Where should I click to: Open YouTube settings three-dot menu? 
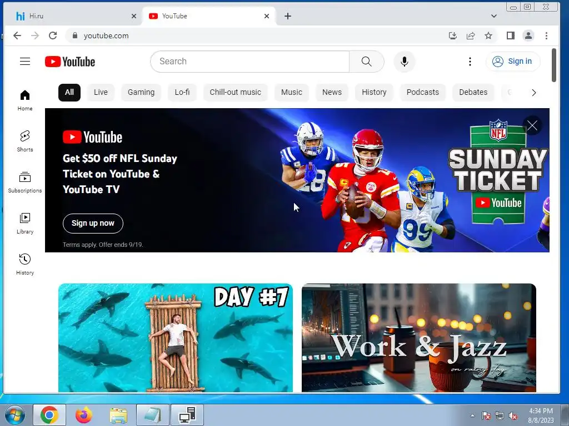coord(470,62)
